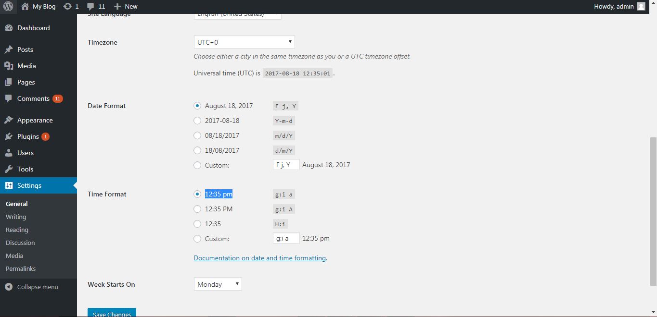This screenshot has width=657, height=317.
Task: Click the Plugins plug icon
Action: (x=9, y=136)
